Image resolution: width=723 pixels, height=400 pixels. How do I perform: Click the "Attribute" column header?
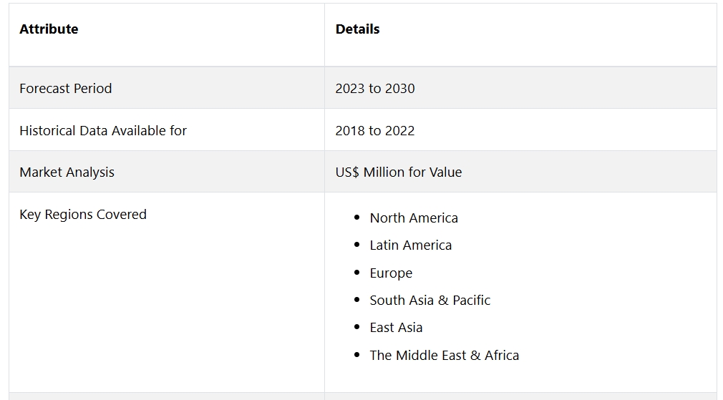[x=49, y=29]
